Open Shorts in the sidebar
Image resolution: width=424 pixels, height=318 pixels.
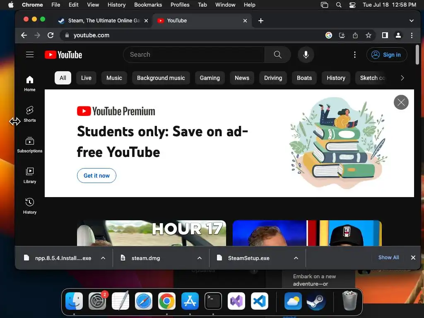[x=30, y=114]
